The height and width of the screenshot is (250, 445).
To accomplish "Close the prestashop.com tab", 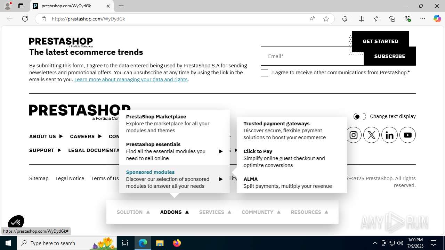I will (108, 6).
